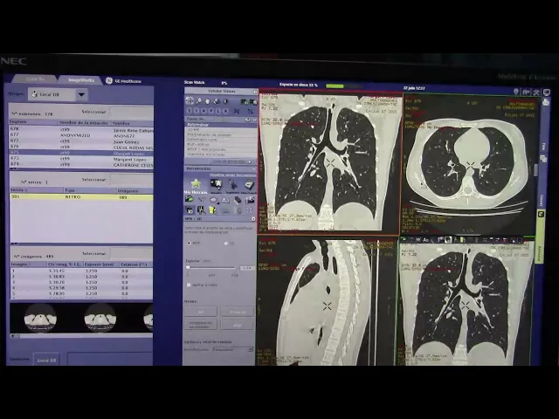Screen dimensions: 559x419
Task: Click the disk space progress bar
Action: pyautogui.click(x=344, y=86)
